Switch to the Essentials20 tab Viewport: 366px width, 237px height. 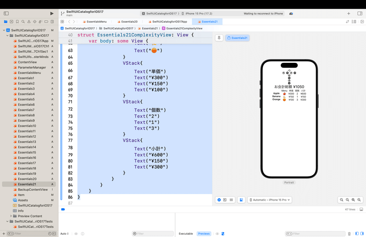coord(128,21)
